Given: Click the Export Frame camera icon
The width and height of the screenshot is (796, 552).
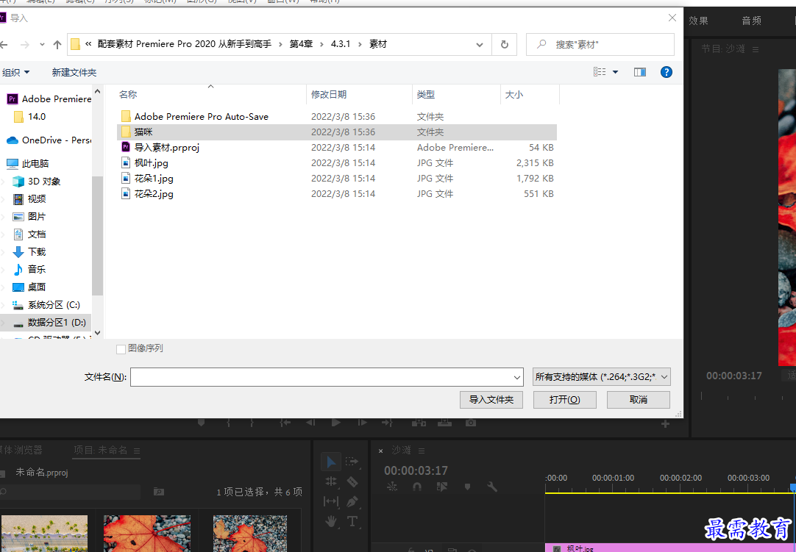Looking at the screenshot, I should pos(471,422).
